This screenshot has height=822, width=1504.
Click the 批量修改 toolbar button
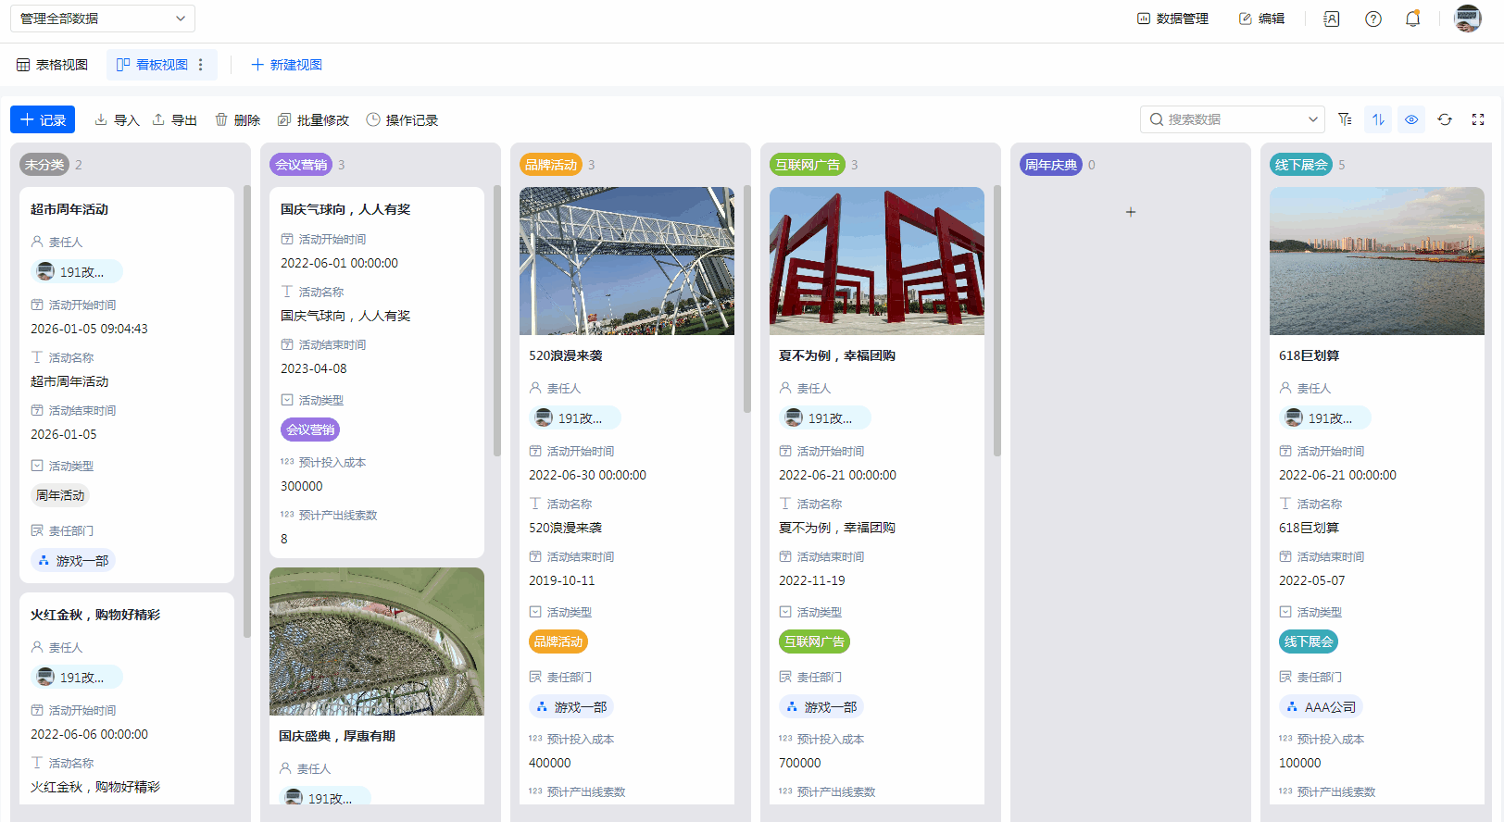tap(313, 120)
